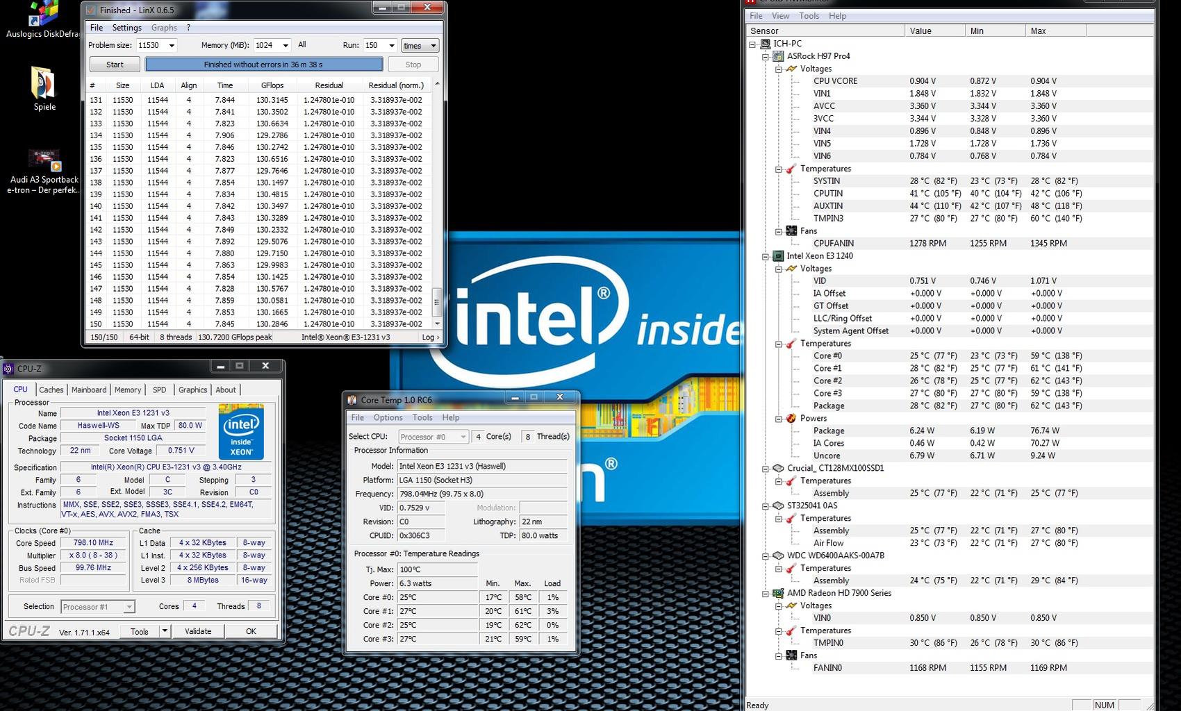Open the Settings menu in LinX

coord(127,28)
